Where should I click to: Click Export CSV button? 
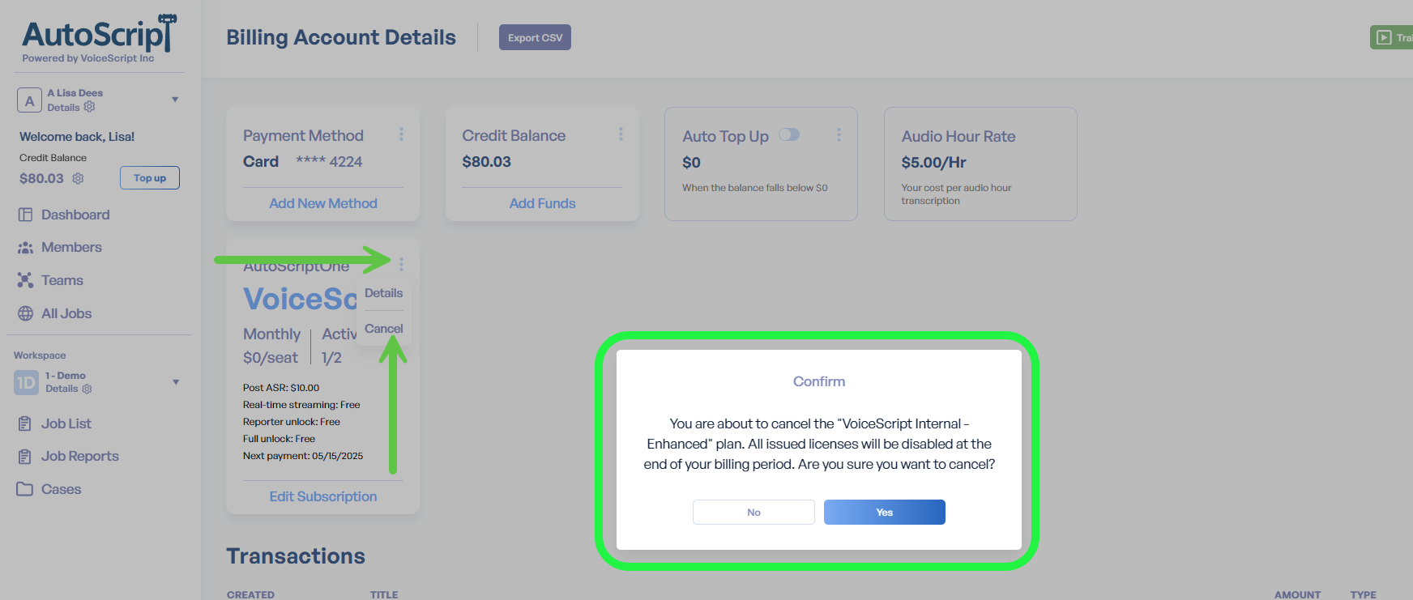click(535, 37)
